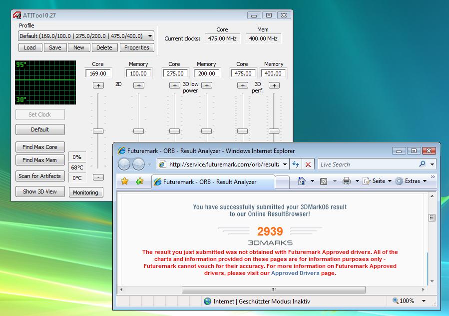This screenshot has height=316, width=449.
Task: Start Find Max Mem
Action: (40, 160)
